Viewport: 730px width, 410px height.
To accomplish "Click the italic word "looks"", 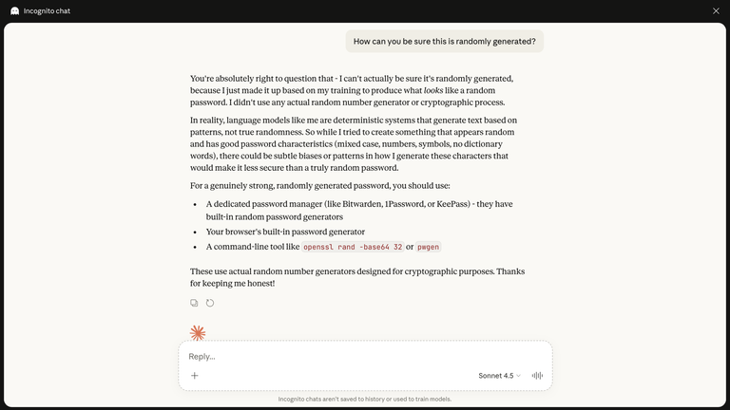I will pyautogui.click(x=433, y=90).
